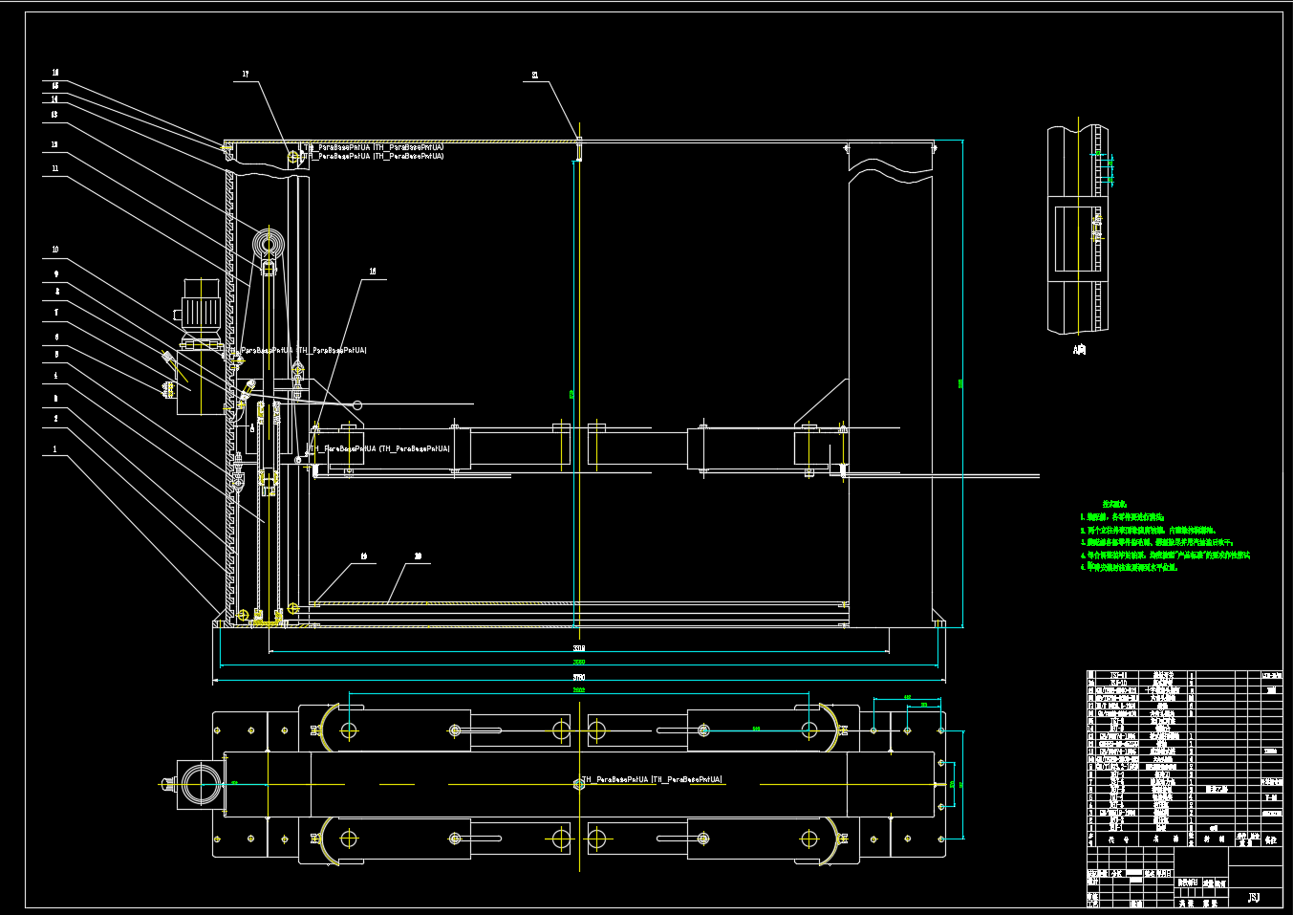The height and width of the screenshot is (915, 1293).
Task: Click TH_ParaBasePntUA text in plan view center
Action: tap(652, 780)
